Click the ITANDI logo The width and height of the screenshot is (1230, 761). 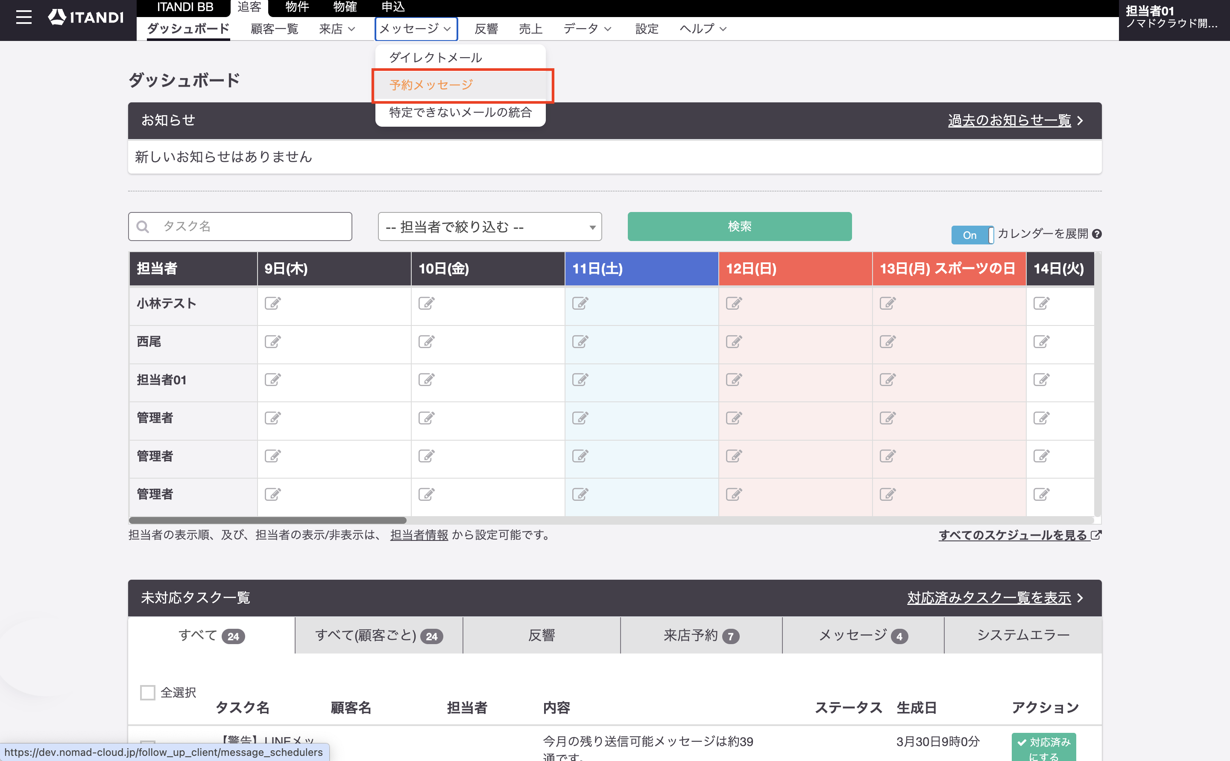click(x=86, y=17)
